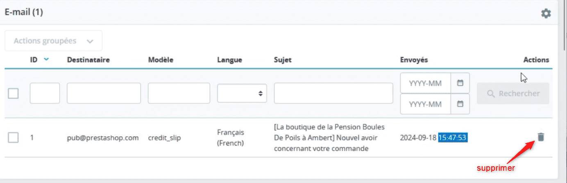Sort by the ID column header
The image size is (567, 183).
[34, 60]
